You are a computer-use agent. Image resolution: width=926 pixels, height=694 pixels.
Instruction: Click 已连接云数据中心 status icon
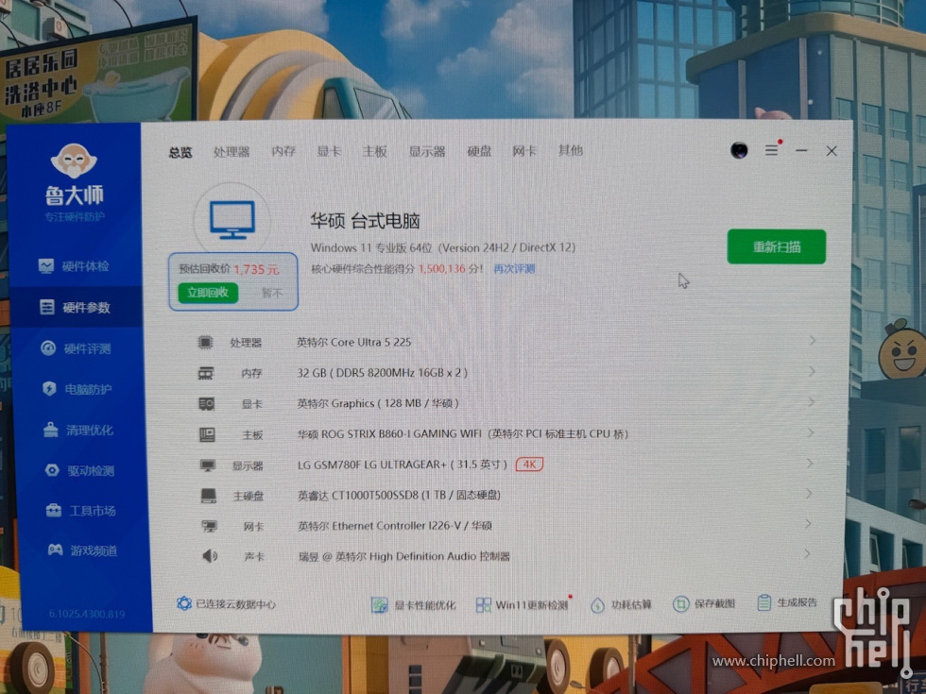point(183,603)
